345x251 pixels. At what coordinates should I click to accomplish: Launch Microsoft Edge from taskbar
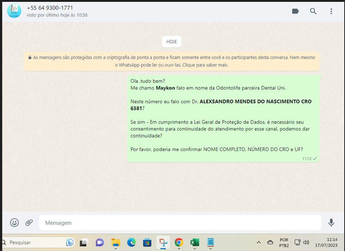(131, 242)
